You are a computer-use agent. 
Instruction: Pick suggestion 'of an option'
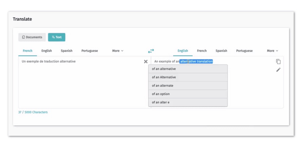tap(188, 94)
